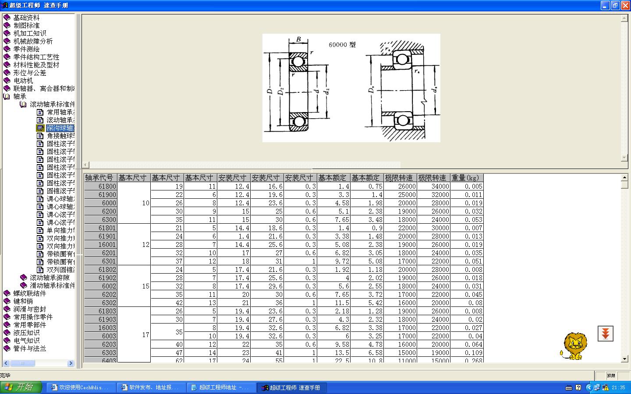This screenshot has height=394, width=631.
Task: Open the 机械故障分析 chapter
Action: [x=33, y=41]
